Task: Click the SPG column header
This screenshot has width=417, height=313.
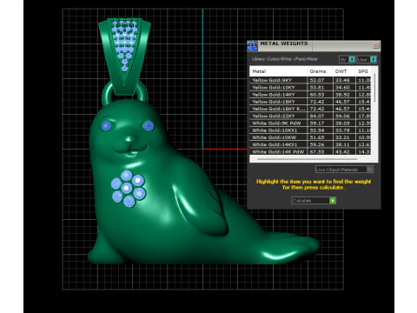Action: click(363, 71)
